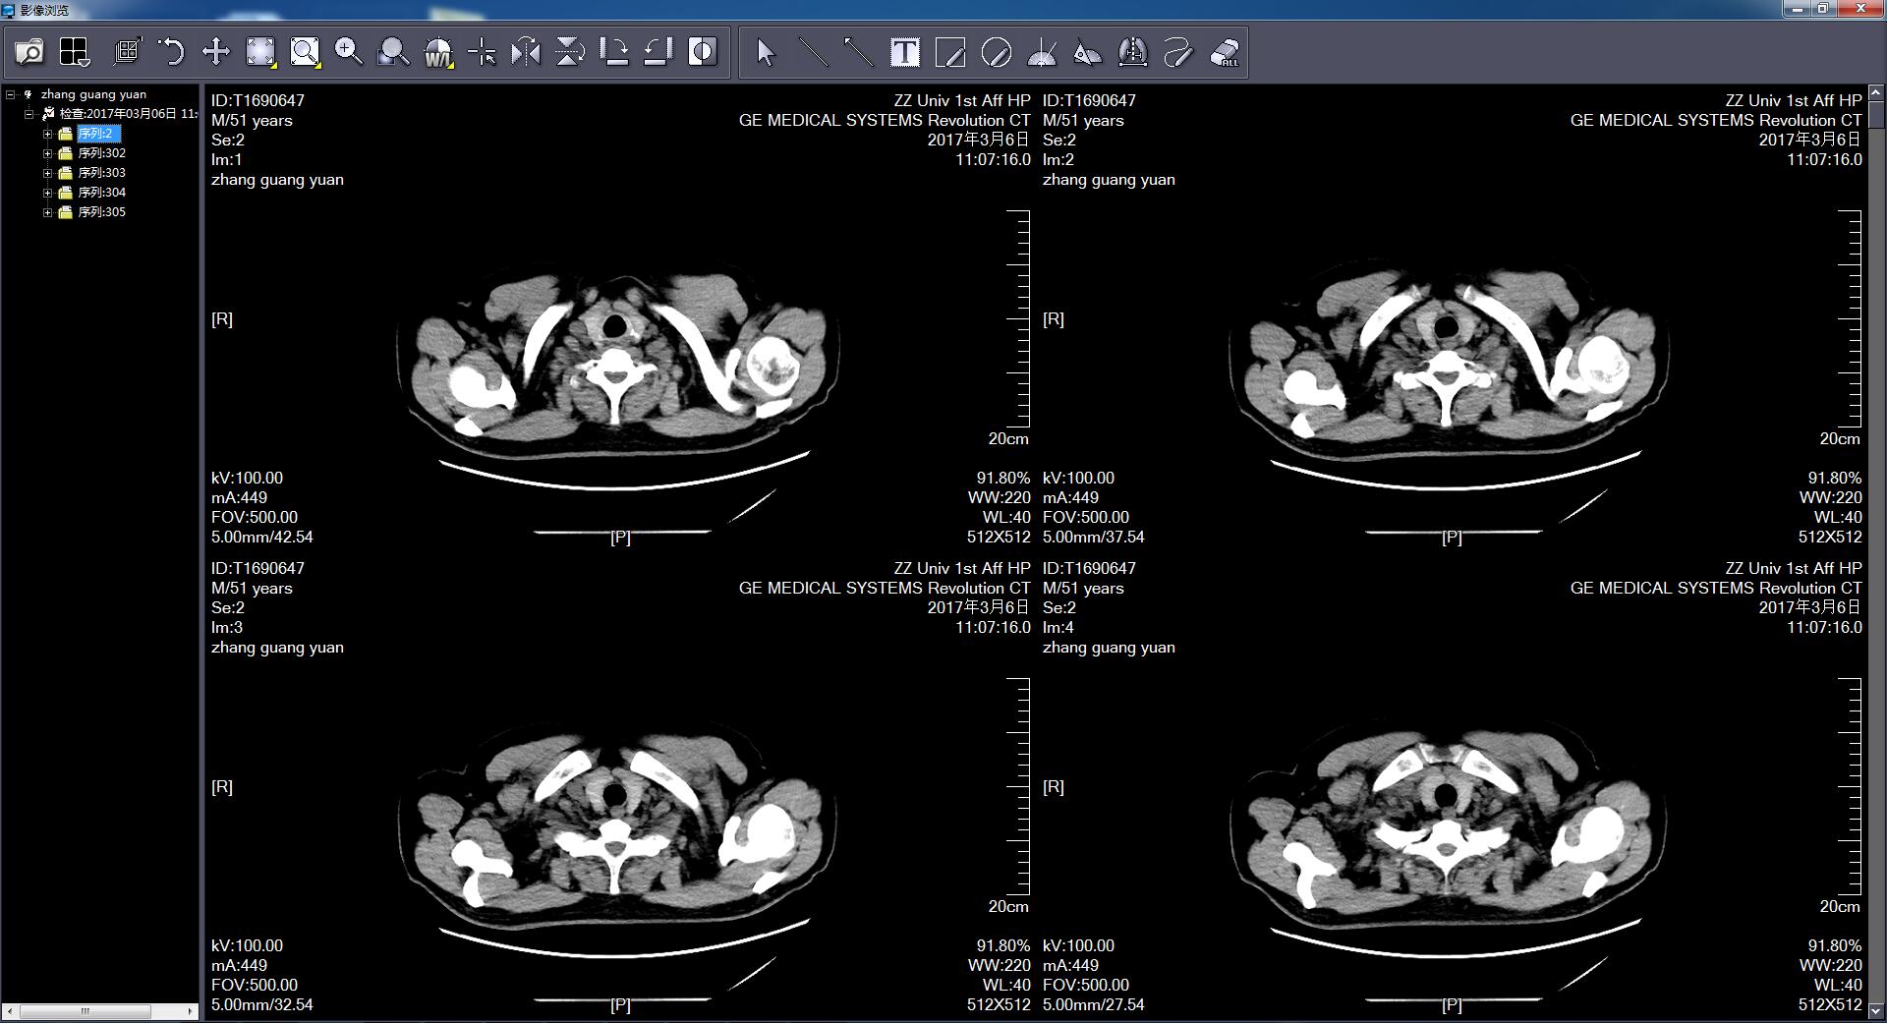Screen dimensions: 1887x1023
Task: Select the arrow annotation tool
Action: tap(859, 52)
